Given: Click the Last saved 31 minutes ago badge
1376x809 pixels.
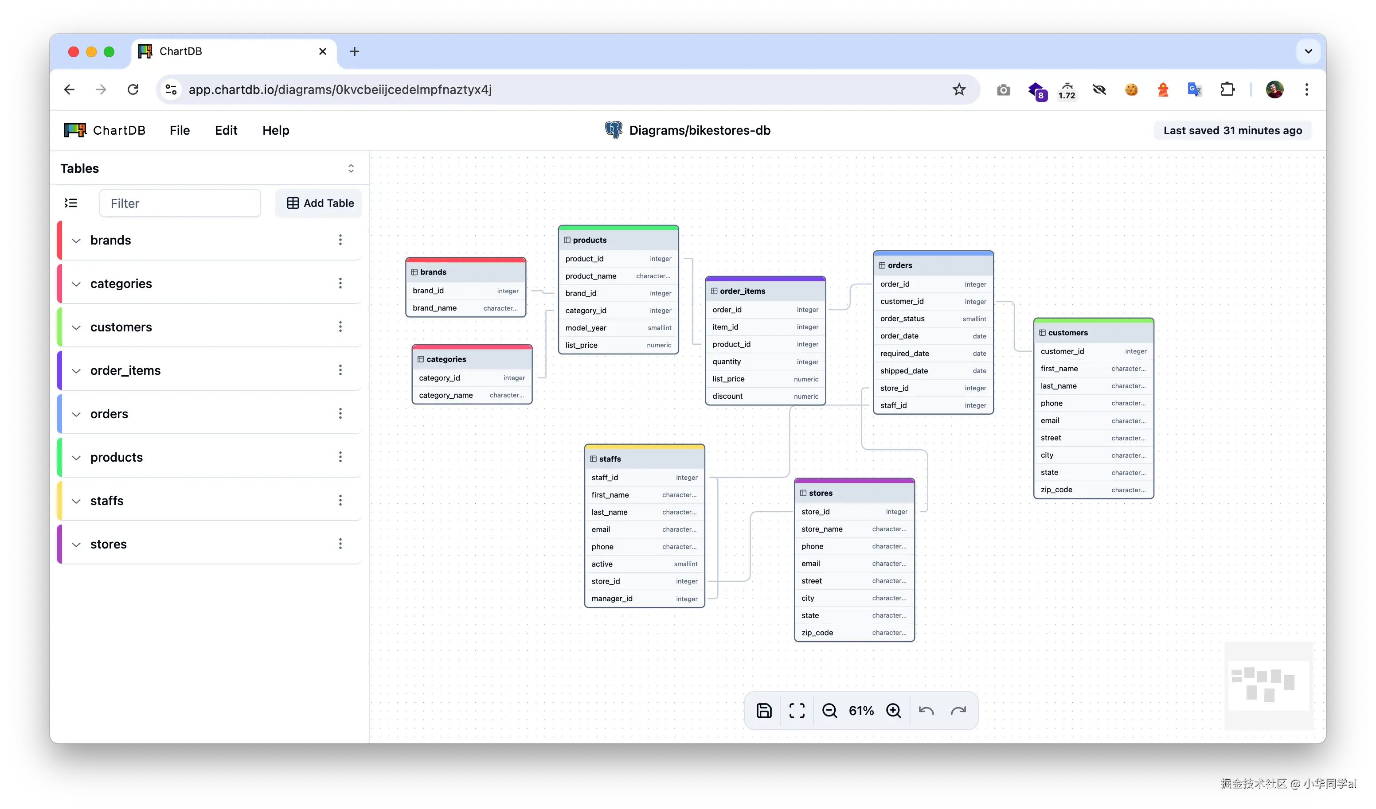Looking at the screenshot, I should pos(1232,130).
